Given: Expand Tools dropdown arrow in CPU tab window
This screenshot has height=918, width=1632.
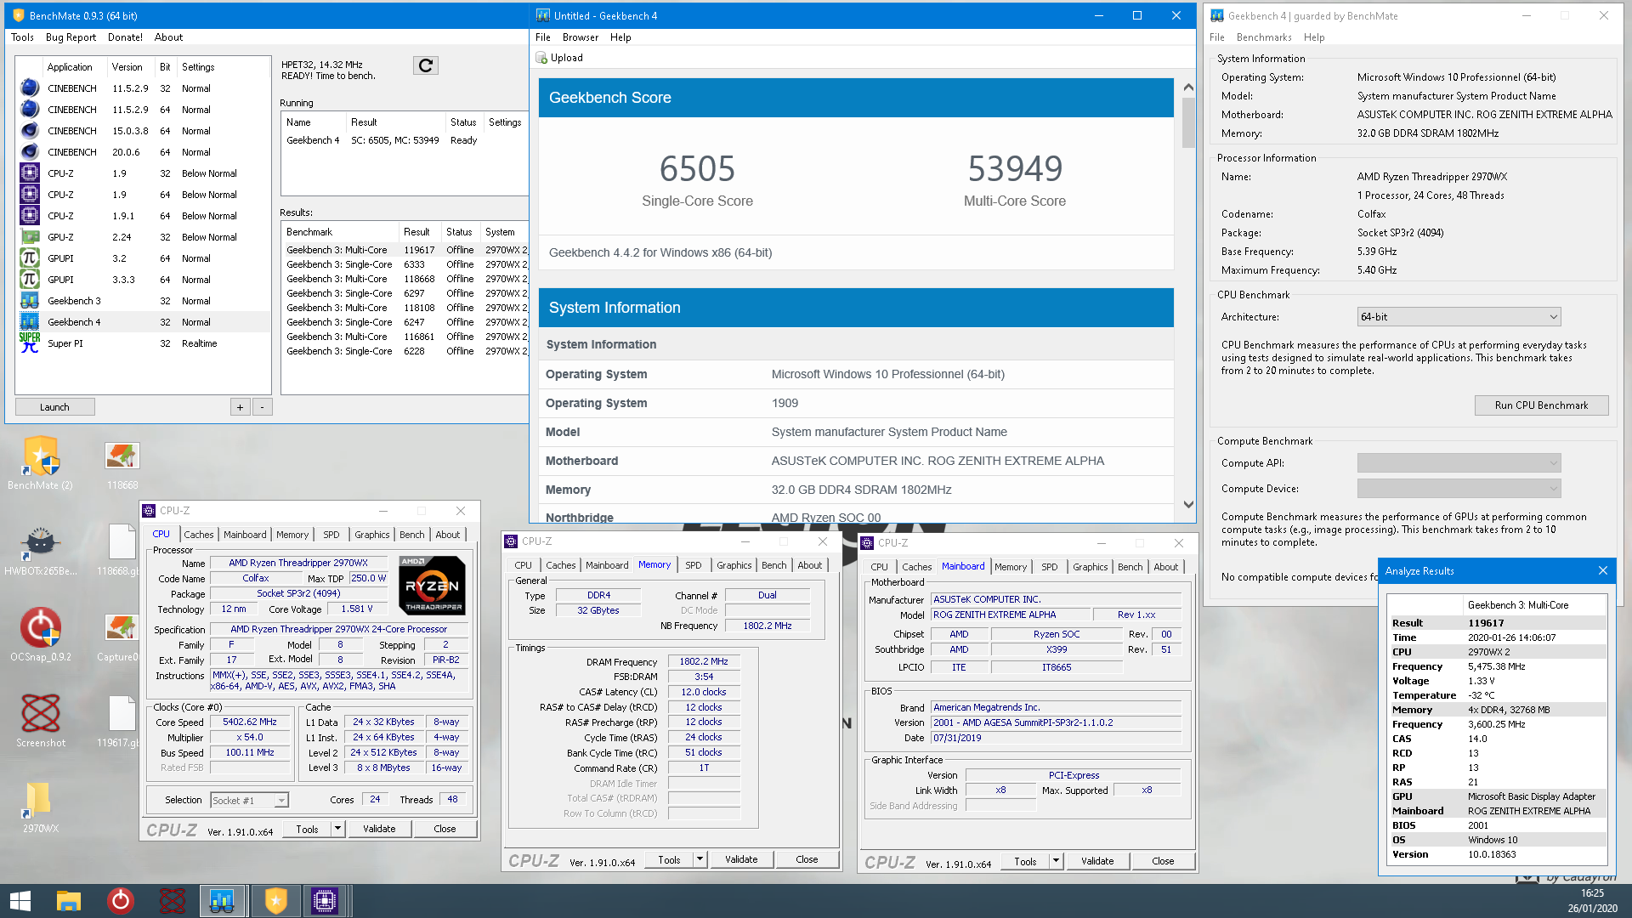Looking at the screenshot, I should click(x=337, y=829).
